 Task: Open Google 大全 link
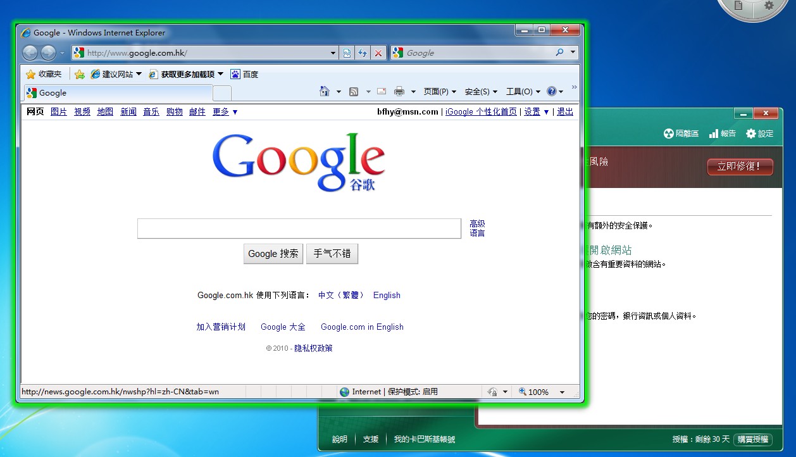[x=283, y=327]
